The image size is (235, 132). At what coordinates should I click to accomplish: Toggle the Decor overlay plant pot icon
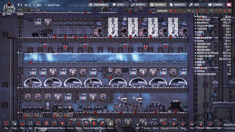pos(202,11)
